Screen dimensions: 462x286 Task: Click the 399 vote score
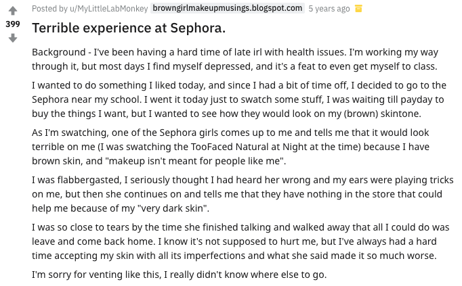13,24
